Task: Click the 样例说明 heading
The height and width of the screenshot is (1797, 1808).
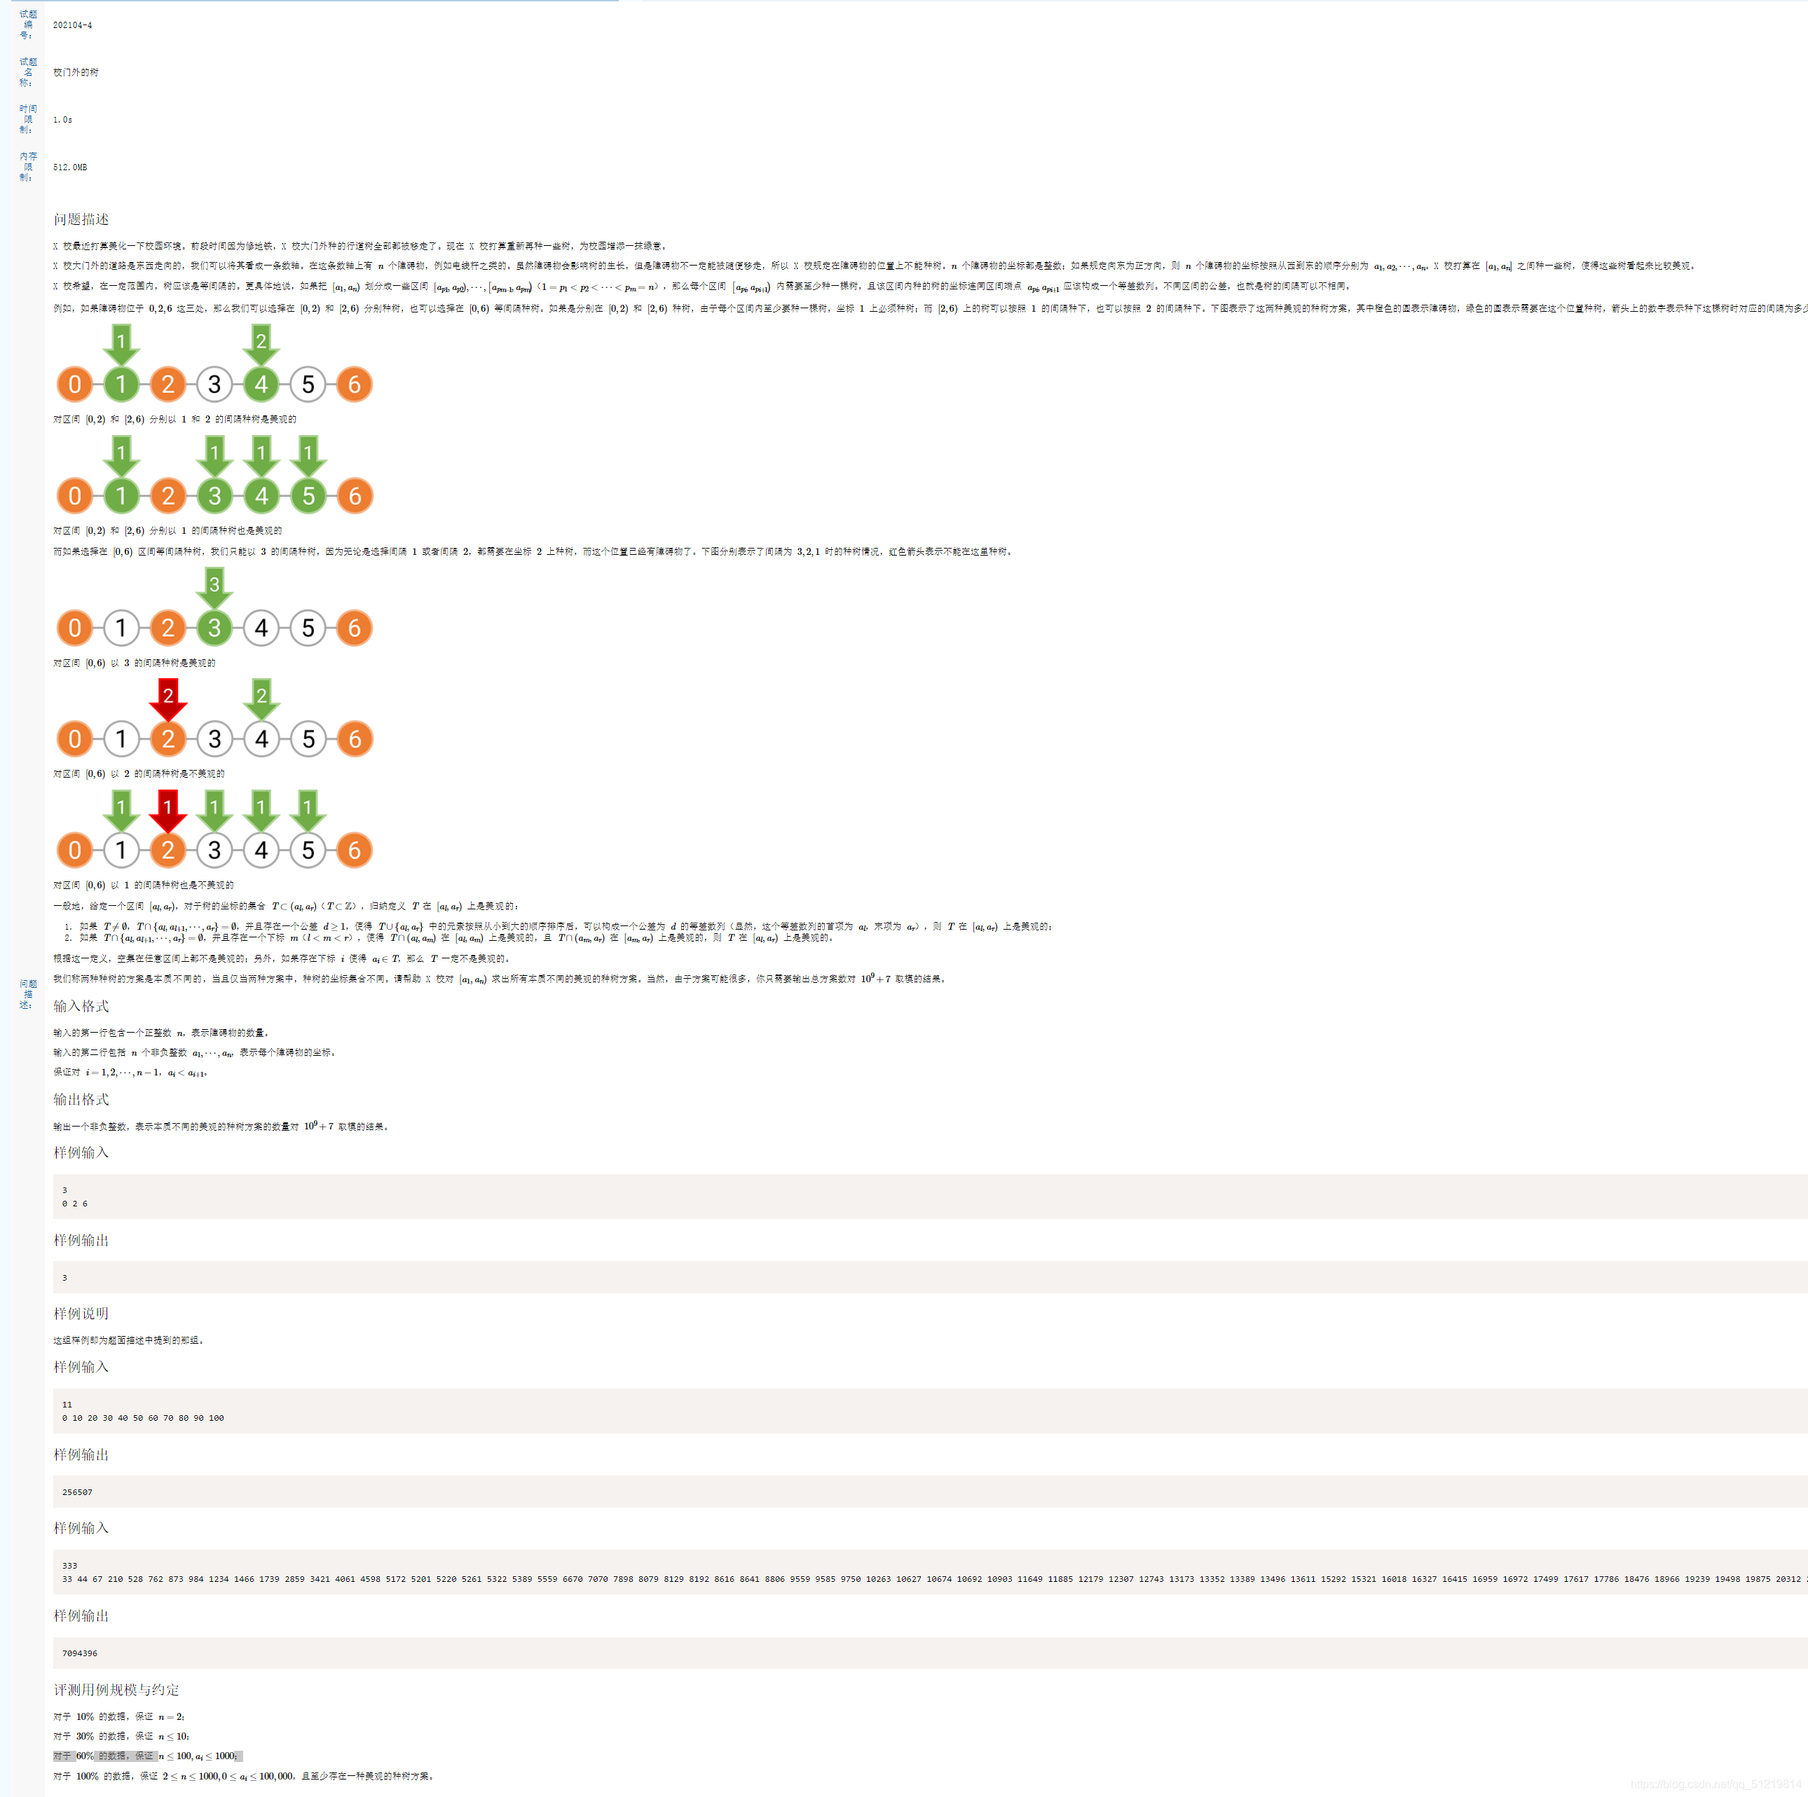Action: click(81, 1314)
